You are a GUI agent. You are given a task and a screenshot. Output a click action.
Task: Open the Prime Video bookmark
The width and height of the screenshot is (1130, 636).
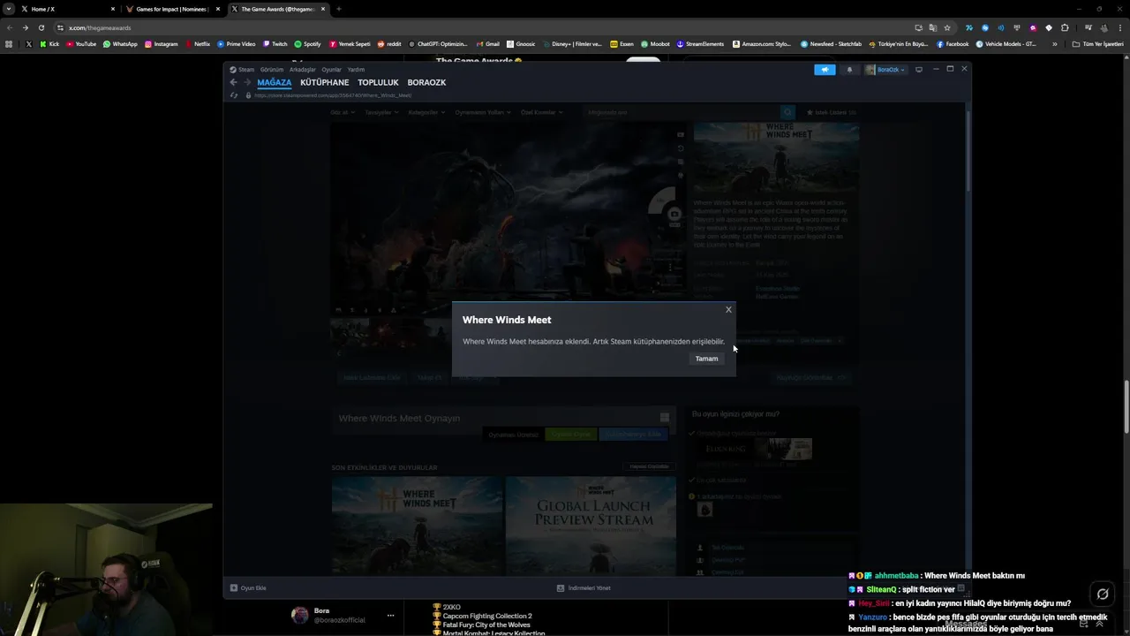[236, 43]
